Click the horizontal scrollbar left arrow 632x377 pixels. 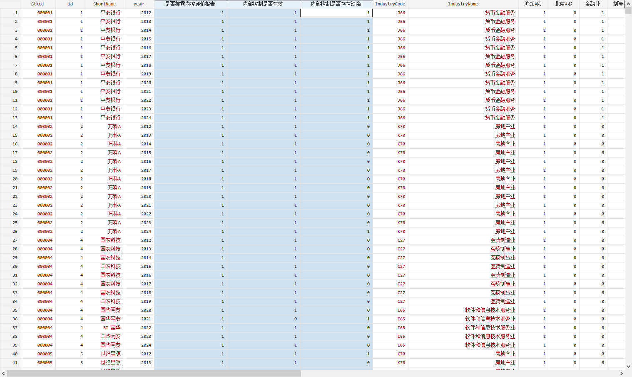pyautogui.click(x=3, y=374)
